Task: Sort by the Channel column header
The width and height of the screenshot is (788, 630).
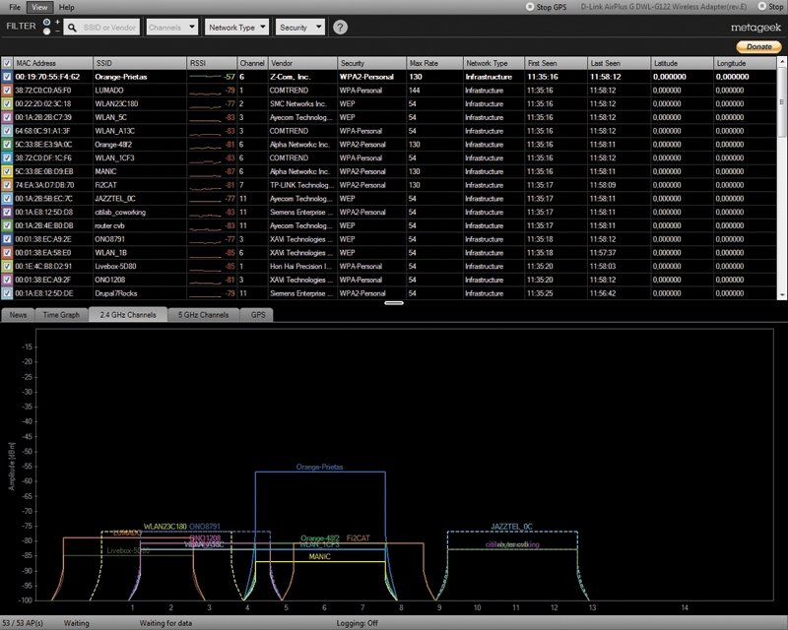Action: [252, 63]
